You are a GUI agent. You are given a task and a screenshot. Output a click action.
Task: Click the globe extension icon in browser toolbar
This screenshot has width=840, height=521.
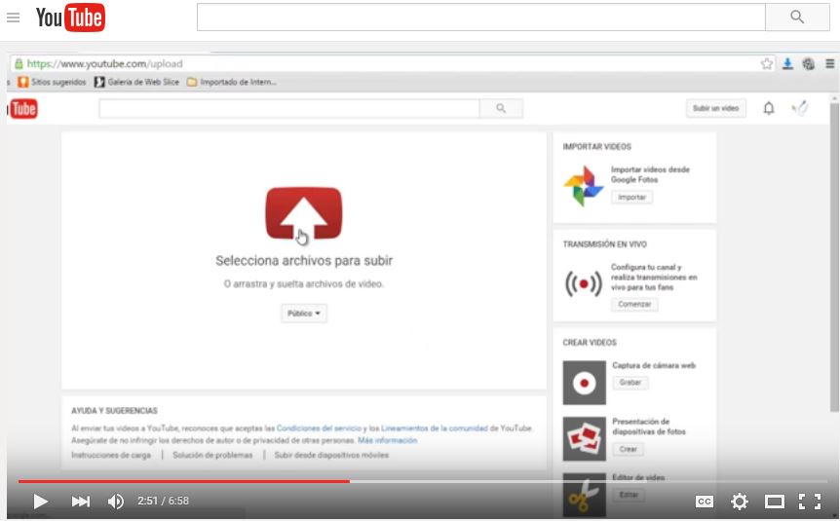[809, 63]
